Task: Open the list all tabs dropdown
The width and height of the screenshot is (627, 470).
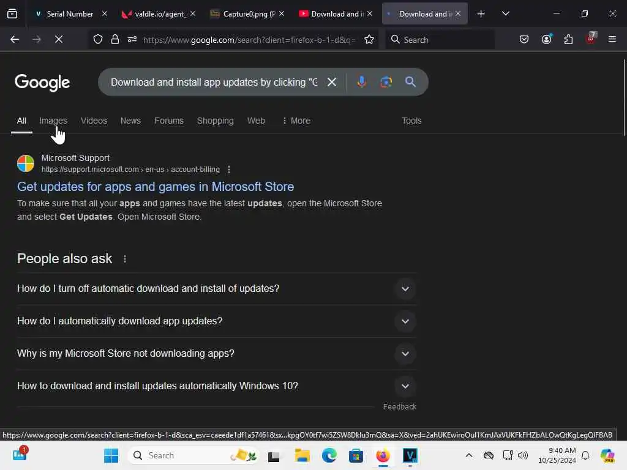Action: pyautogui.click(x=505, y=14)
